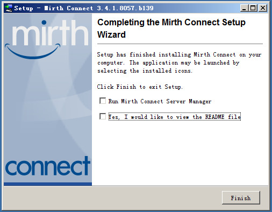
Task: Click the 'Completing the Mirth Connect Setup Wizard' heading
Action: coord(171,29)
